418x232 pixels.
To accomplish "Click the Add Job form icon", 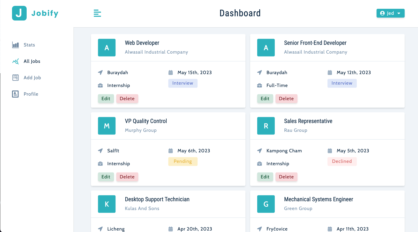I will coord(16,78).
